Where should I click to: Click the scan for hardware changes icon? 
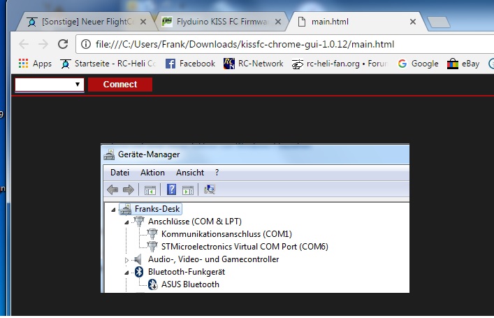(210, 189)
